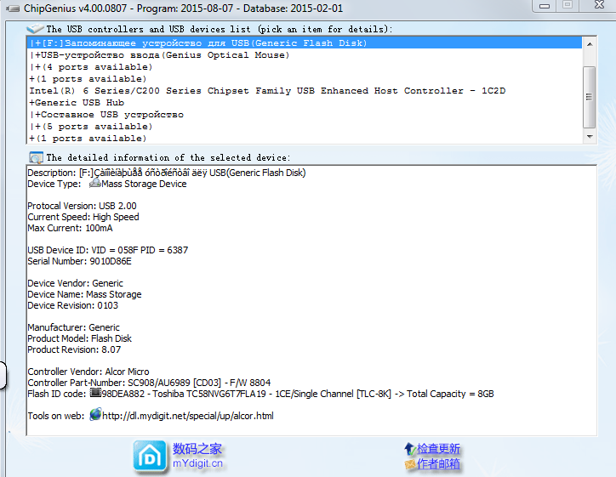Screen dimensions: 616x477
Task: Click the magnifier icon beside detailed information
Action: [x=36, y=157]
